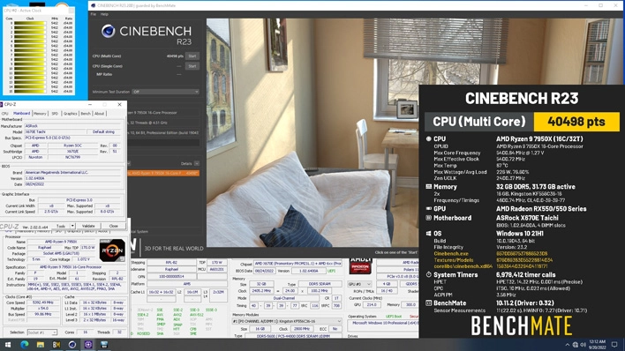
Task: Switch to Cinebench taskbar icon
Action: [72, 345]
